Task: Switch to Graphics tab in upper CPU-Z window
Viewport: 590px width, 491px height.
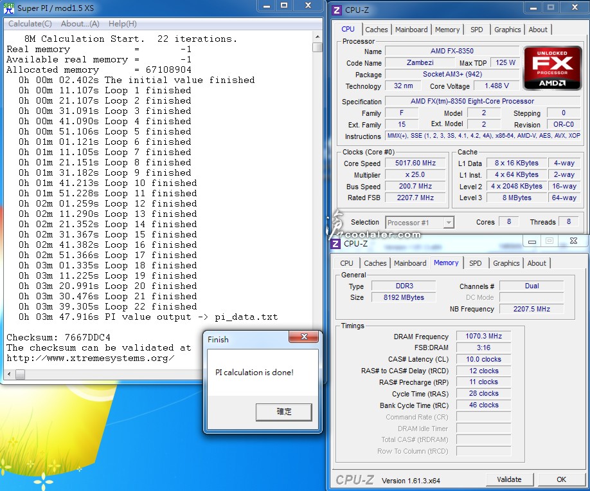Action: [507, 30]
